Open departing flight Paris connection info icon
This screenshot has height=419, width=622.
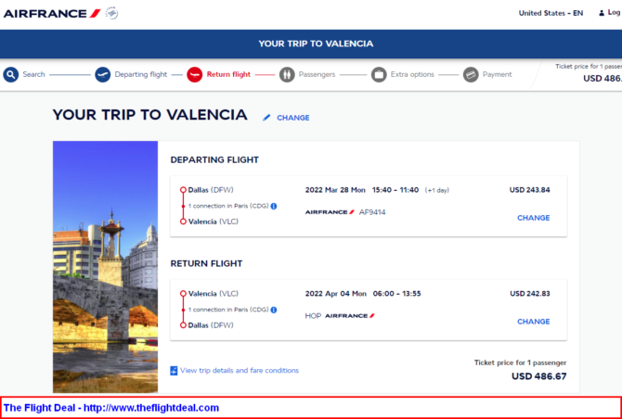[x=274, y=206]
